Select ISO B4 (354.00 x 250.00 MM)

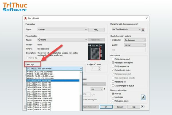[53, 109]
